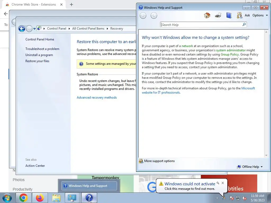Open the Group Policy glossary link

tap(229, 54)
